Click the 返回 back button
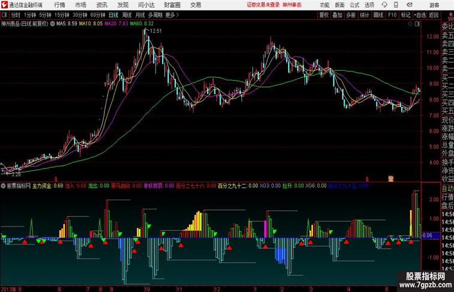The image size is (454, 292). (434, 15)
